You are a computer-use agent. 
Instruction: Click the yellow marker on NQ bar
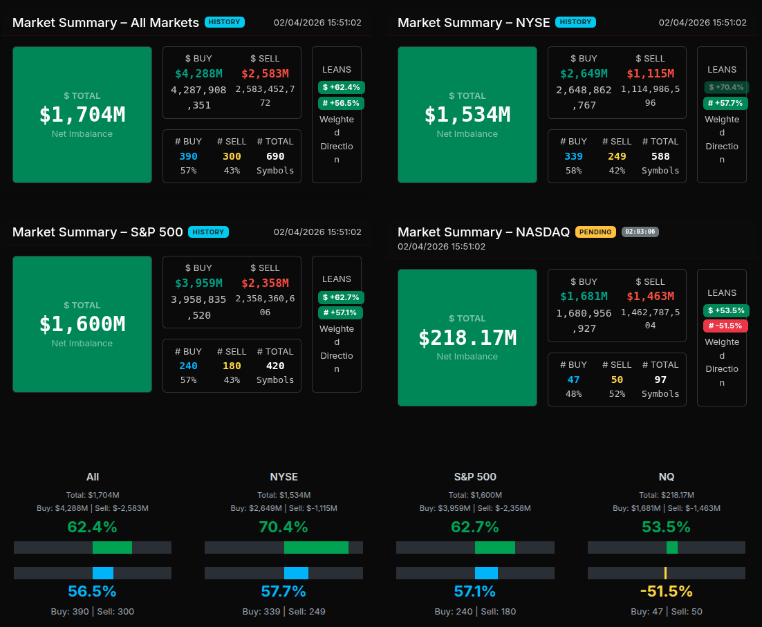point(665,573)
